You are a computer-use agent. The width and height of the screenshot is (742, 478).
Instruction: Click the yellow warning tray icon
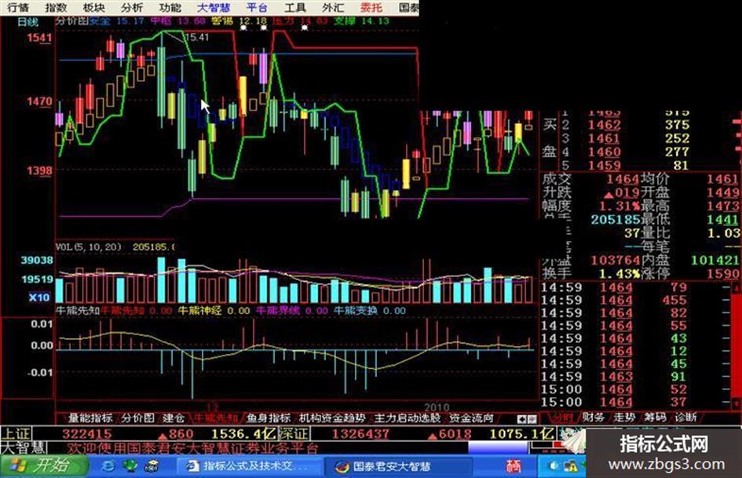coord(572,467)
